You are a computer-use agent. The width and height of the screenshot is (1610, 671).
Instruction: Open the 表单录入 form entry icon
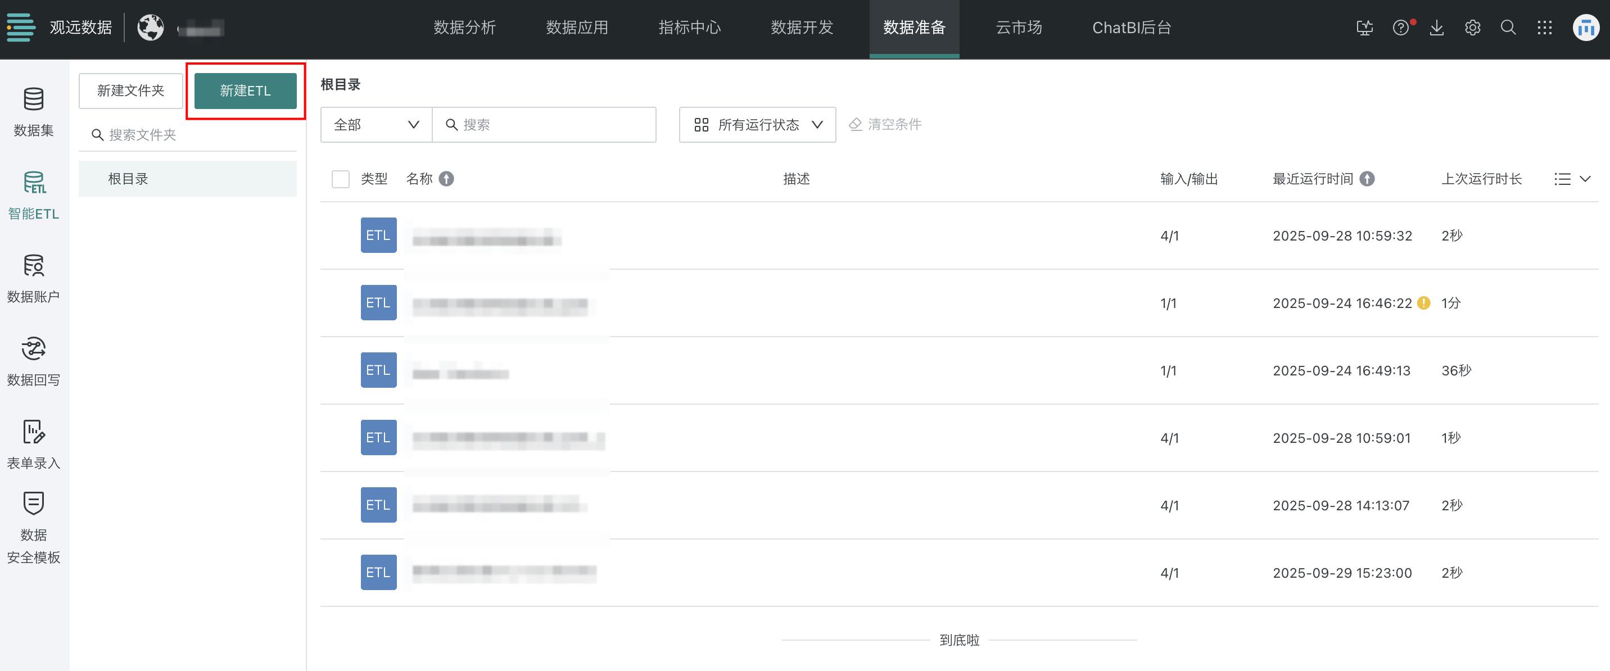[33, 432]
